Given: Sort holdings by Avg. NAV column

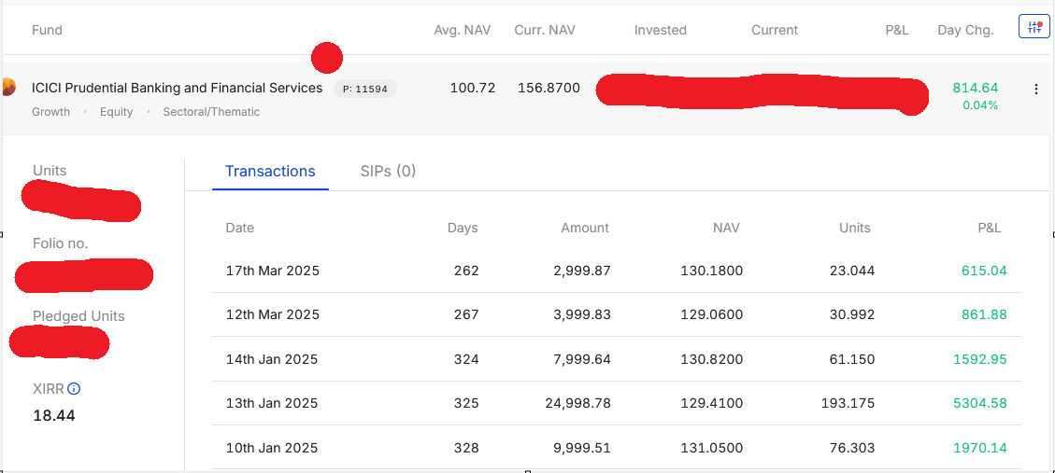Looking at the screenshot, I should pyautogui.click(x=462, y=30).
